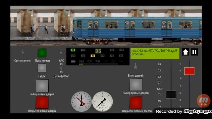The image size is (212, 119).
Task: Click the black controller handle near T1
Action: (171, 95)
